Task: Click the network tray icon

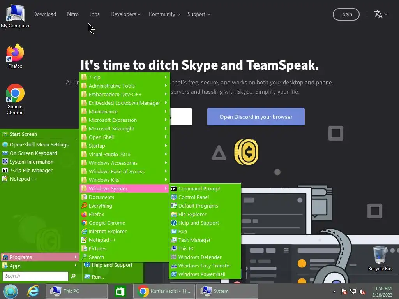Action: (x=353, y=292)
